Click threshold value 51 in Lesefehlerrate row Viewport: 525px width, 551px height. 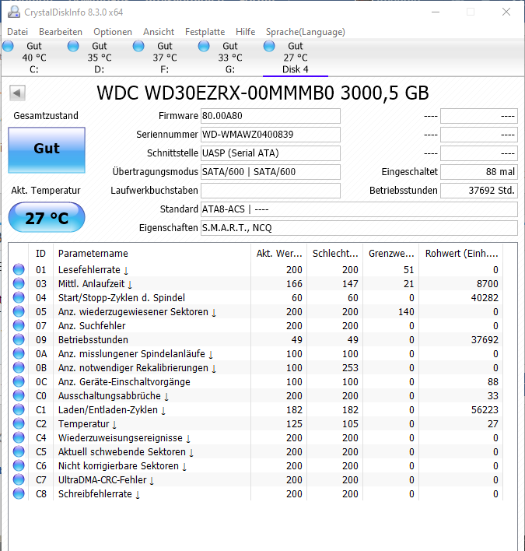click(409, 269)
